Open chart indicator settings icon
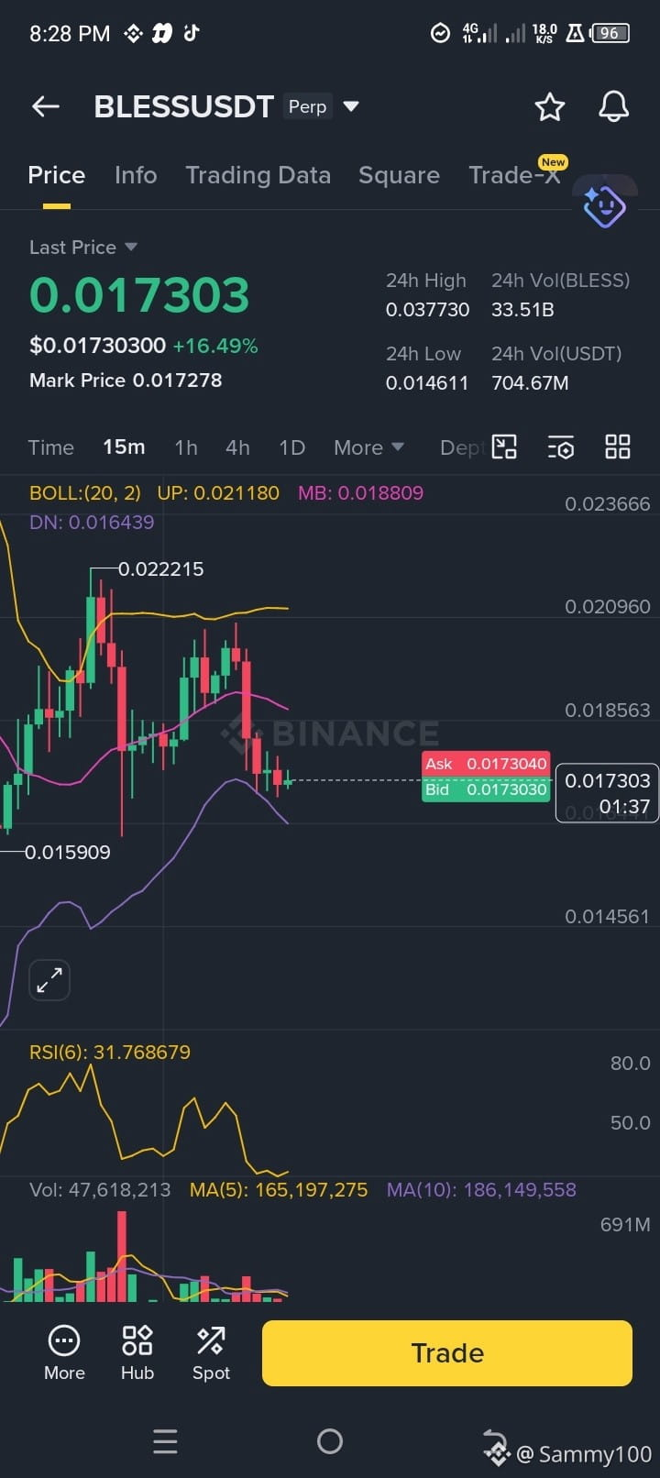Screen dimensions: 660x1478 click(561, 447)
